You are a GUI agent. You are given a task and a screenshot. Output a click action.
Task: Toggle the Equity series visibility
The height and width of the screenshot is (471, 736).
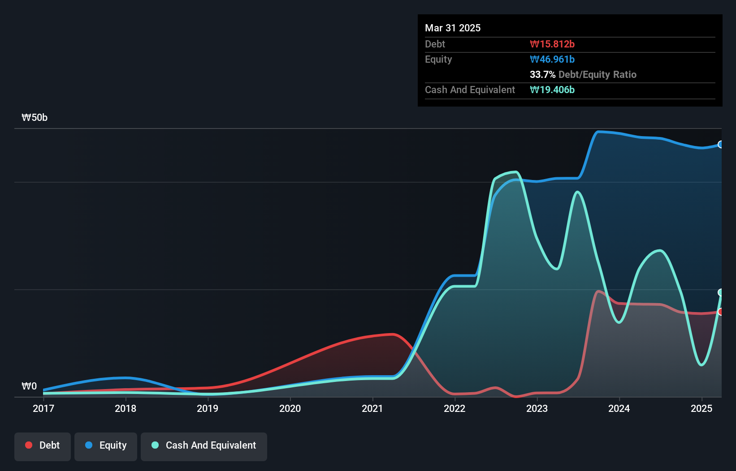click(105, 446)
